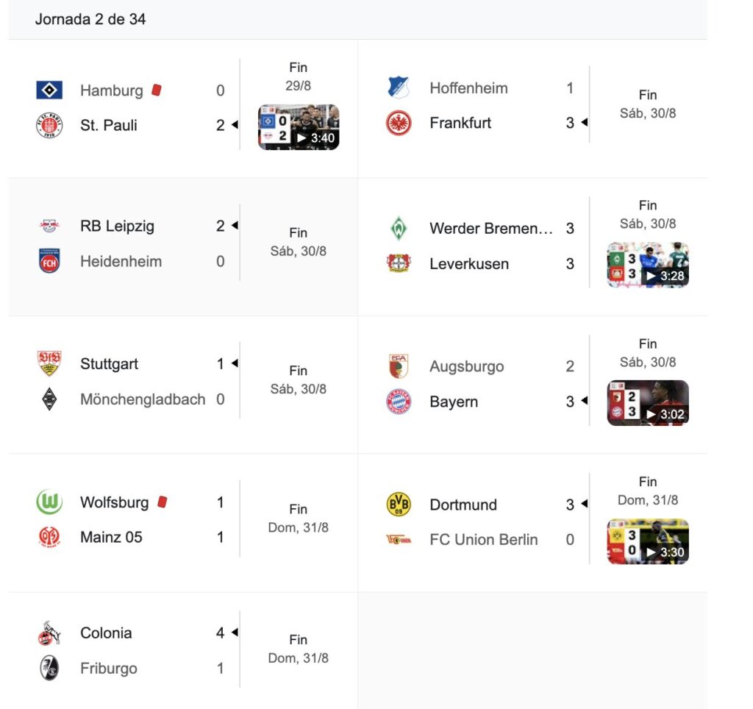This screenshot has height=709, width=753.
Task: Select the Friburgo team name
Action: (x=109, y=669)
